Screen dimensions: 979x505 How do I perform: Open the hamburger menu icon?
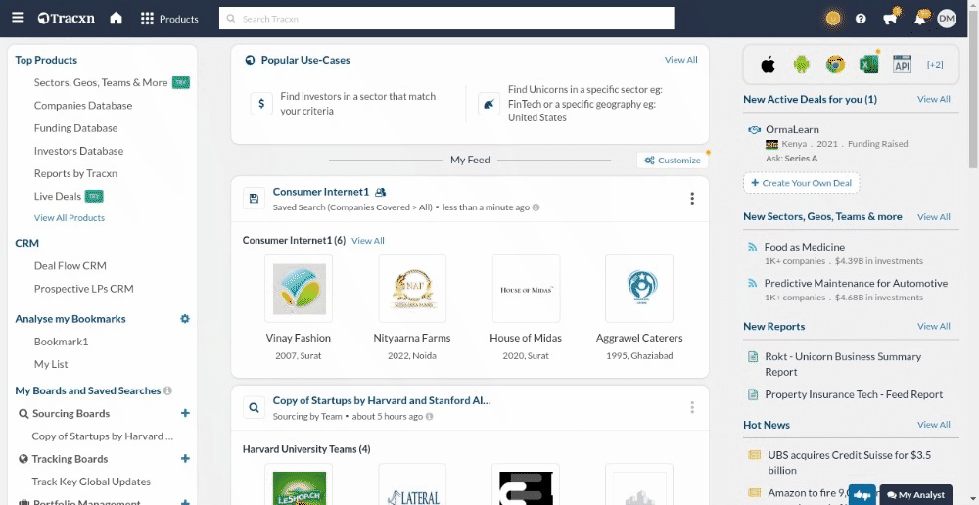click(16, 19)
